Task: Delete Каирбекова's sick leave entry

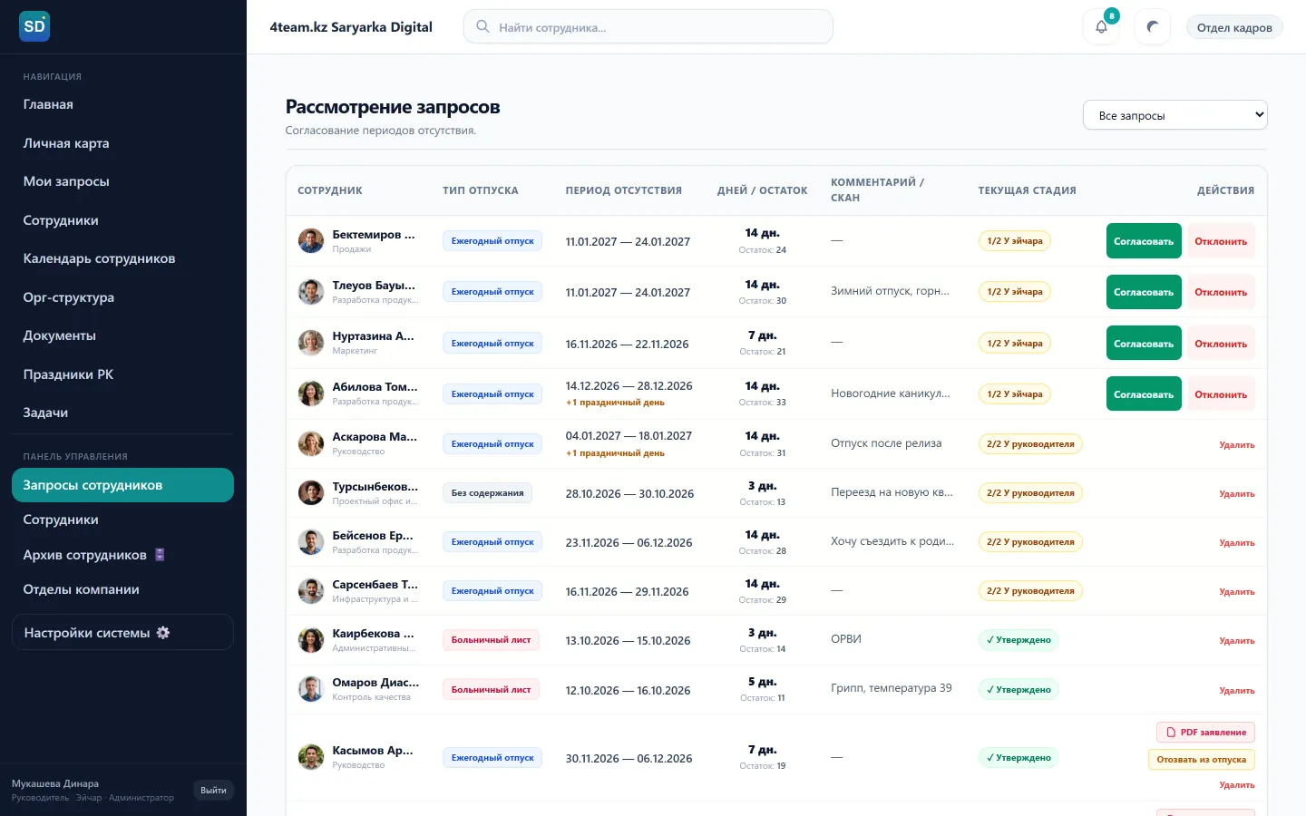Action: coord(1237,641)
